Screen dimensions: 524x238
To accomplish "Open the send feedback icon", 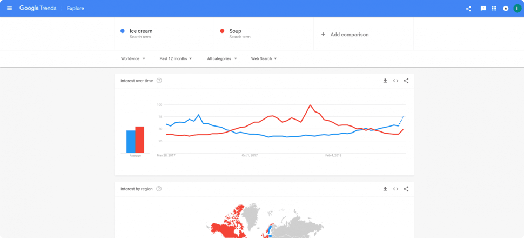I will [483, 9].
